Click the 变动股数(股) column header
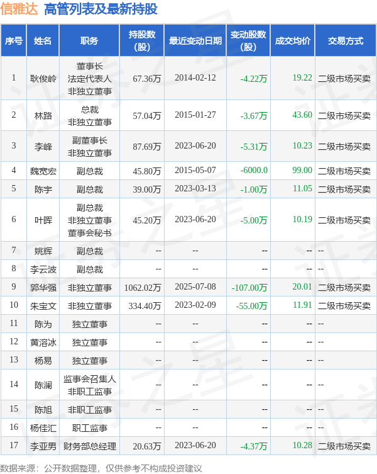Image resolution: width=377 pixels, height=474 pixels. coord(248,41)
